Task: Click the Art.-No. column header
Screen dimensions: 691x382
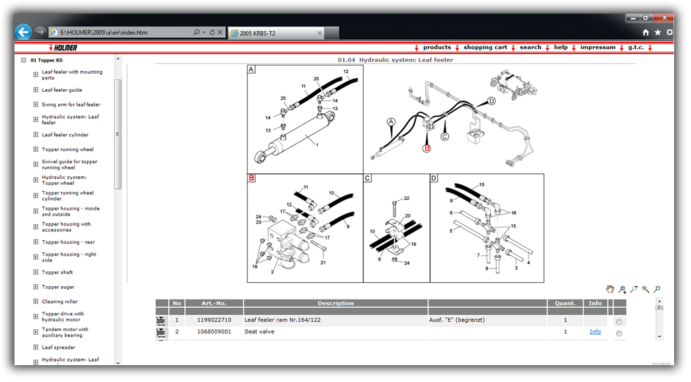Action: pyautogui.click(x=214, y=303)
